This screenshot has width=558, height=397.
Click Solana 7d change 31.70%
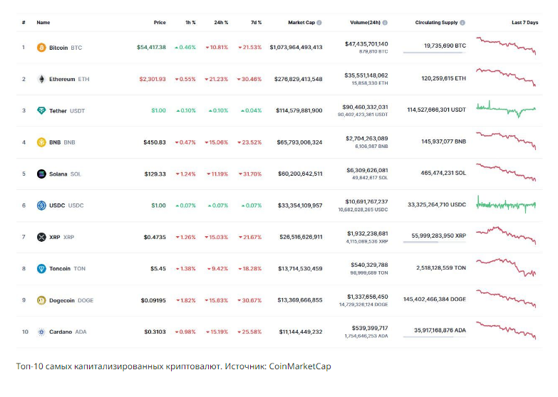(250, 174)
